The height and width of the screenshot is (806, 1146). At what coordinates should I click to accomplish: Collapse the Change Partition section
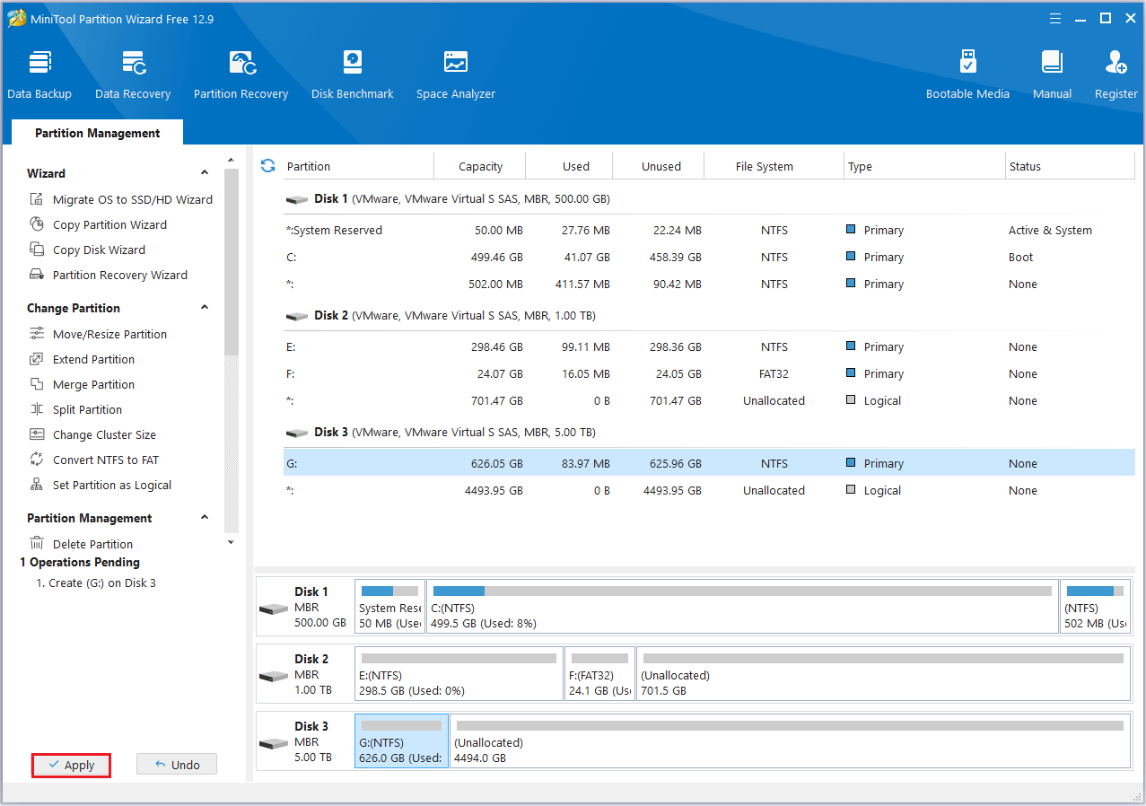click(x=205, y=308)
